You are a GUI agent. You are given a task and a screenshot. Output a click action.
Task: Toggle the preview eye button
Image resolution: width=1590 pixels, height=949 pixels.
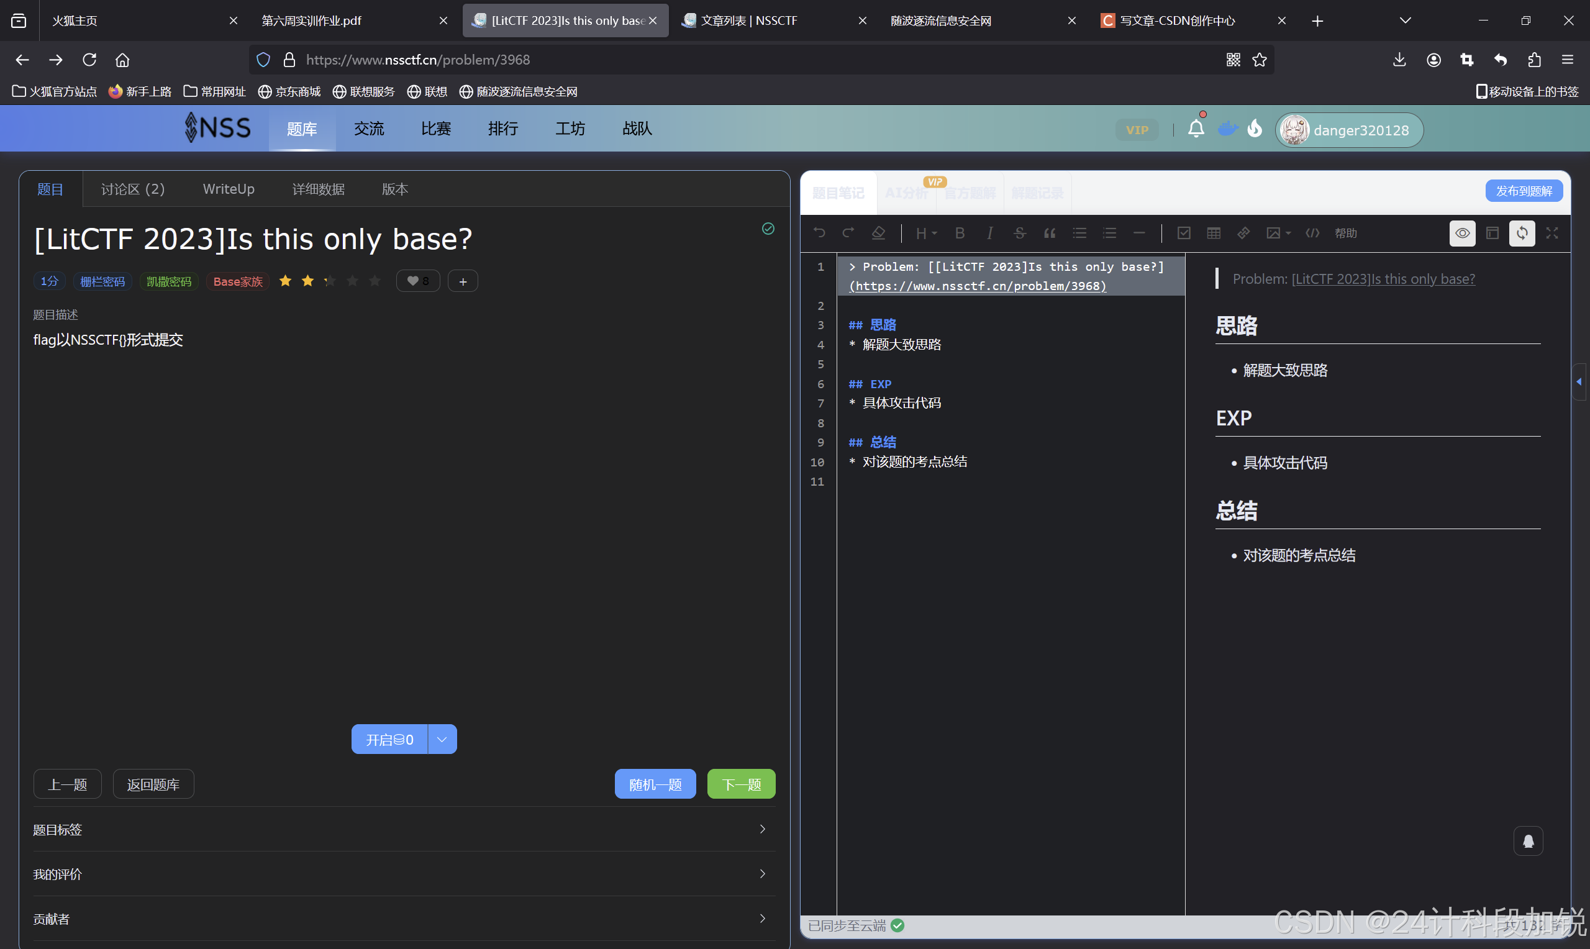click(x=1462, y=234)
